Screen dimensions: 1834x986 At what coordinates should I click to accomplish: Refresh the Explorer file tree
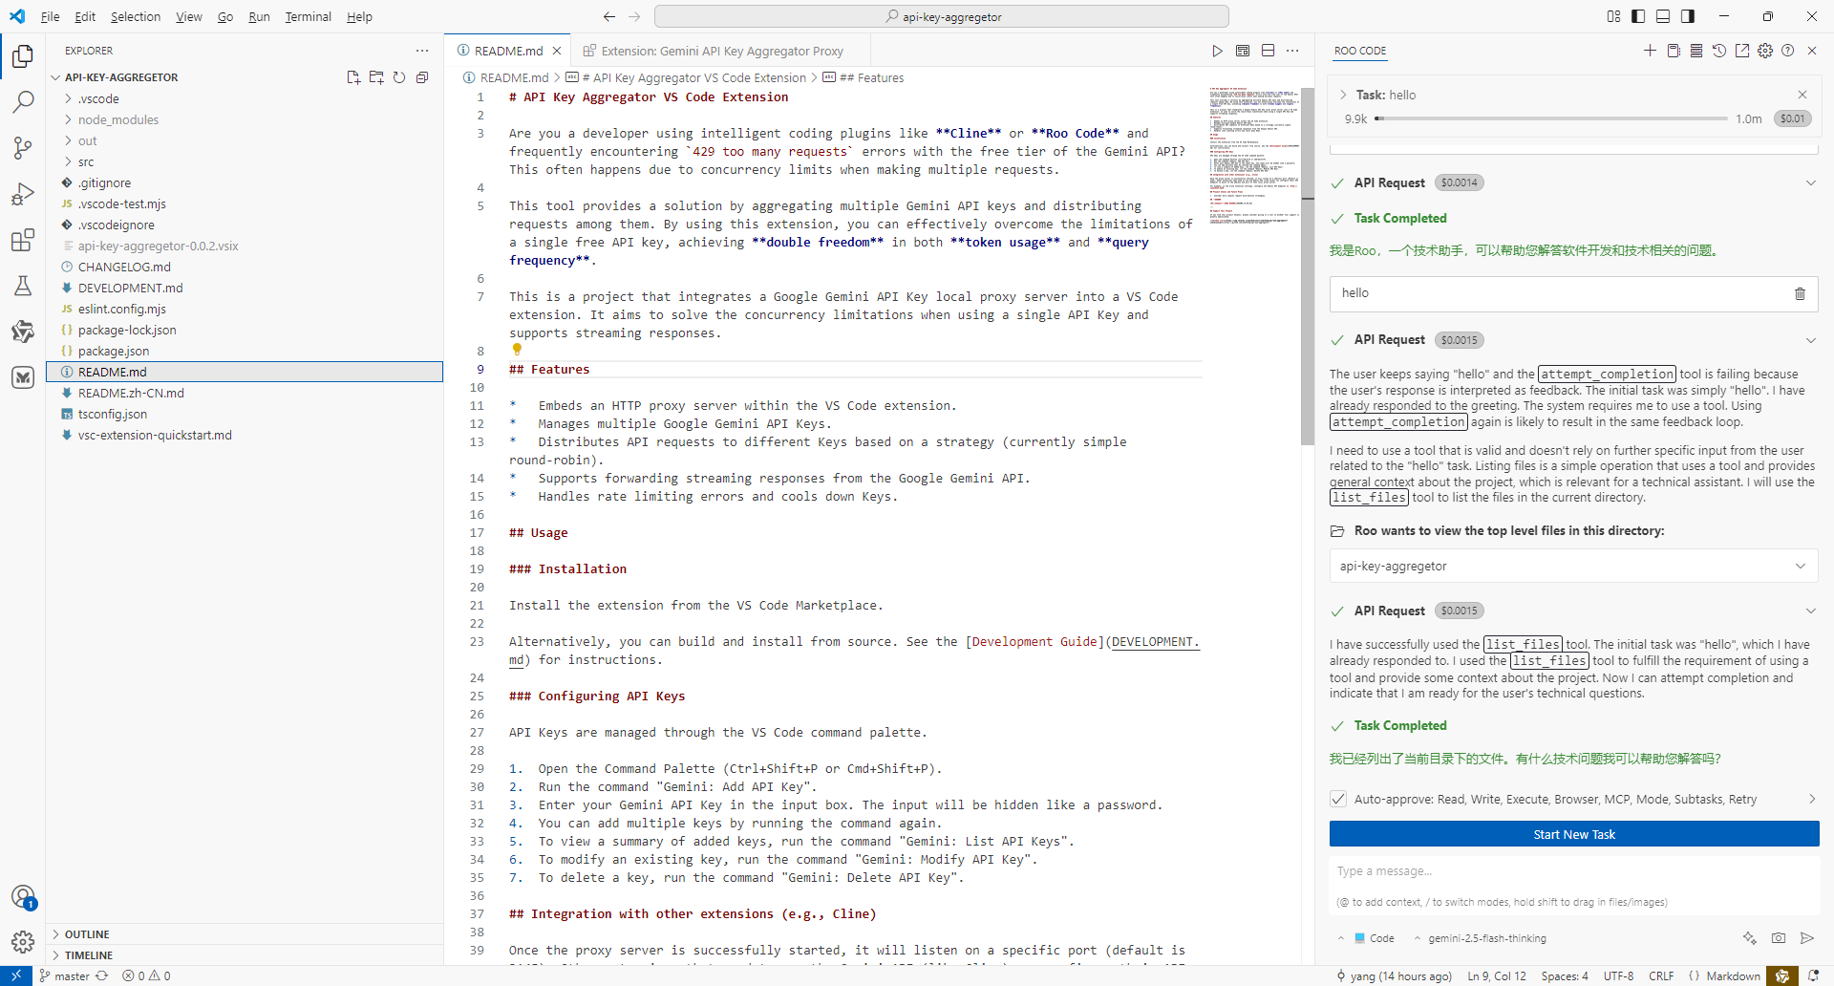399,77
